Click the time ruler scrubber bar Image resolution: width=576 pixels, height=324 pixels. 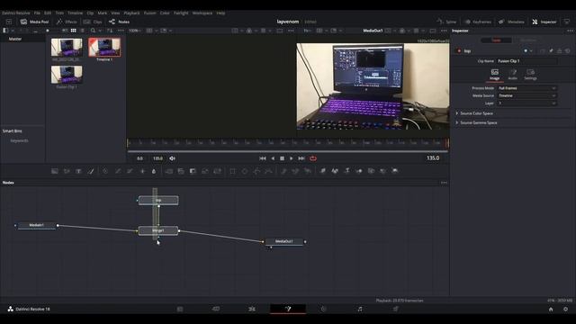coord(288,142)
